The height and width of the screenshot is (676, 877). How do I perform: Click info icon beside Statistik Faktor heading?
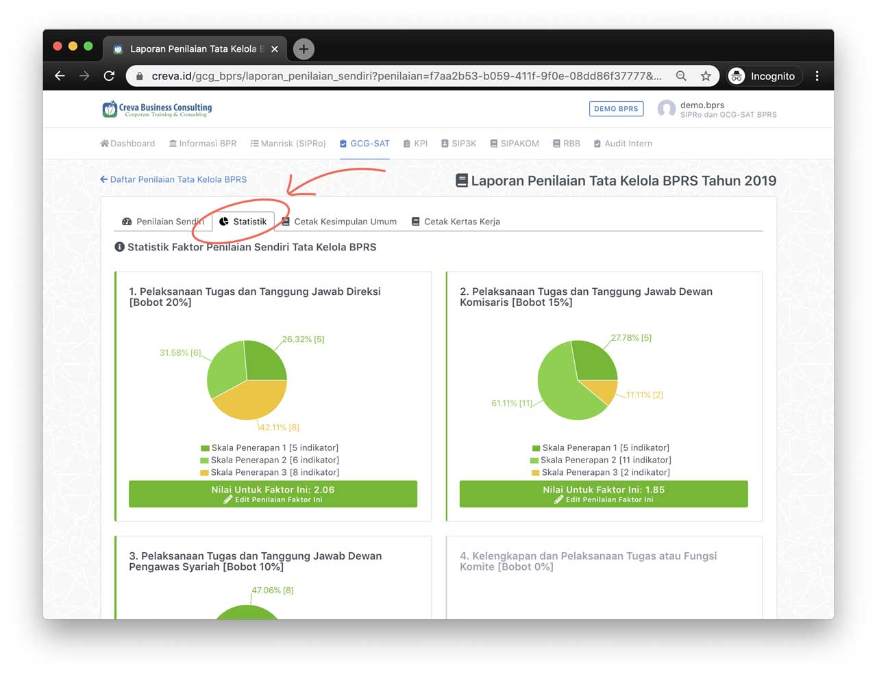tap(120, 247)
